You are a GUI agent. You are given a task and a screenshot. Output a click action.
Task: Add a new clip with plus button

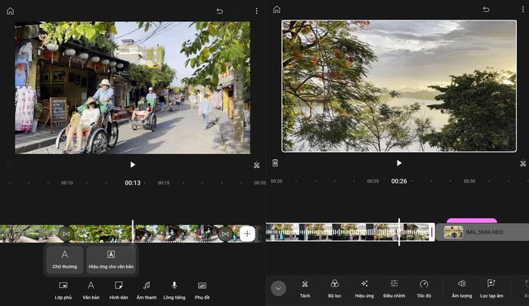[x=247, y=233]
